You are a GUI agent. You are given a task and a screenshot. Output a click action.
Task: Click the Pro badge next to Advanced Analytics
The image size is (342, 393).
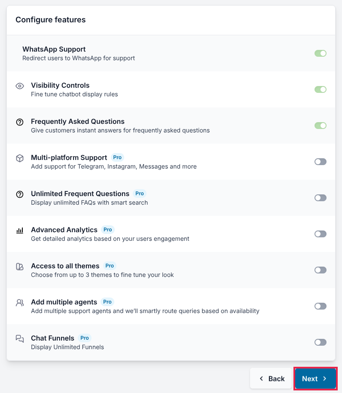tap(108, 230)
